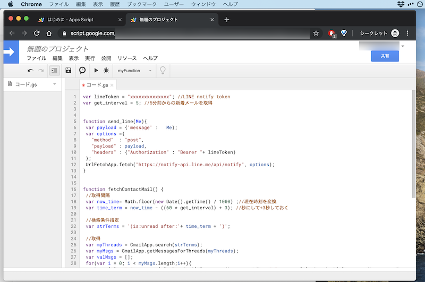Toggle the indent button in the toolbar

54,70
